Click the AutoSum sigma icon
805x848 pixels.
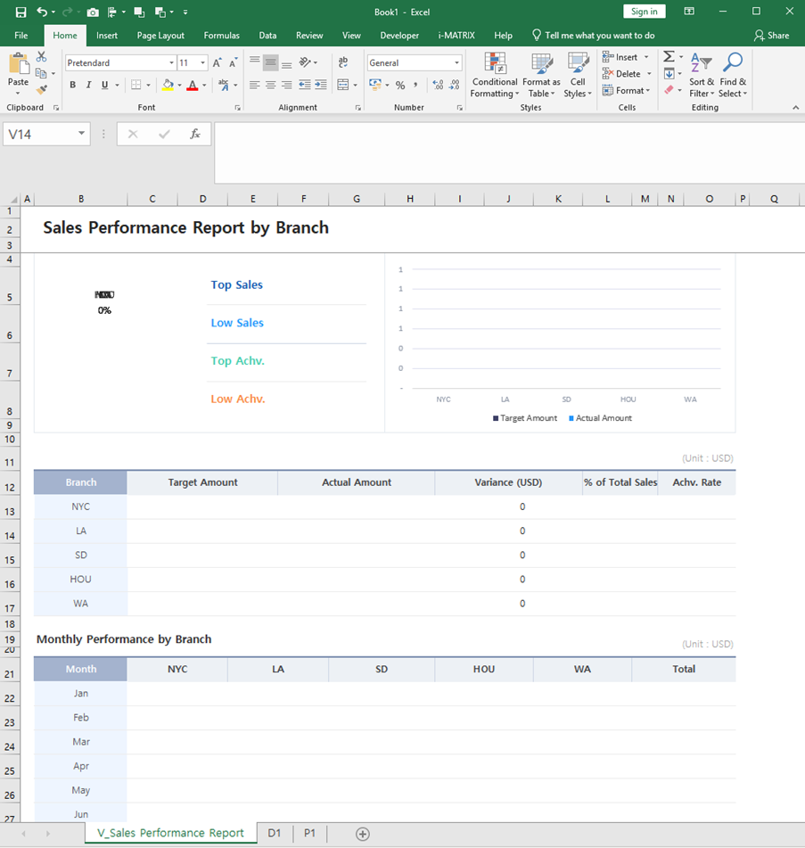(669, 57)
